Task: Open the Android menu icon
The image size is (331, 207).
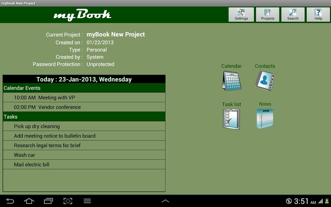Action: coord(87,201)
